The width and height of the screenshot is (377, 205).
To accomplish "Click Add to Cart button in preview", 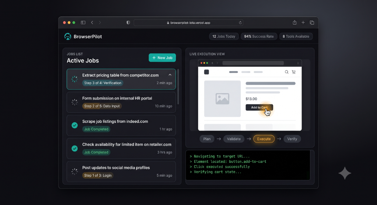I will tap(259, 107).
